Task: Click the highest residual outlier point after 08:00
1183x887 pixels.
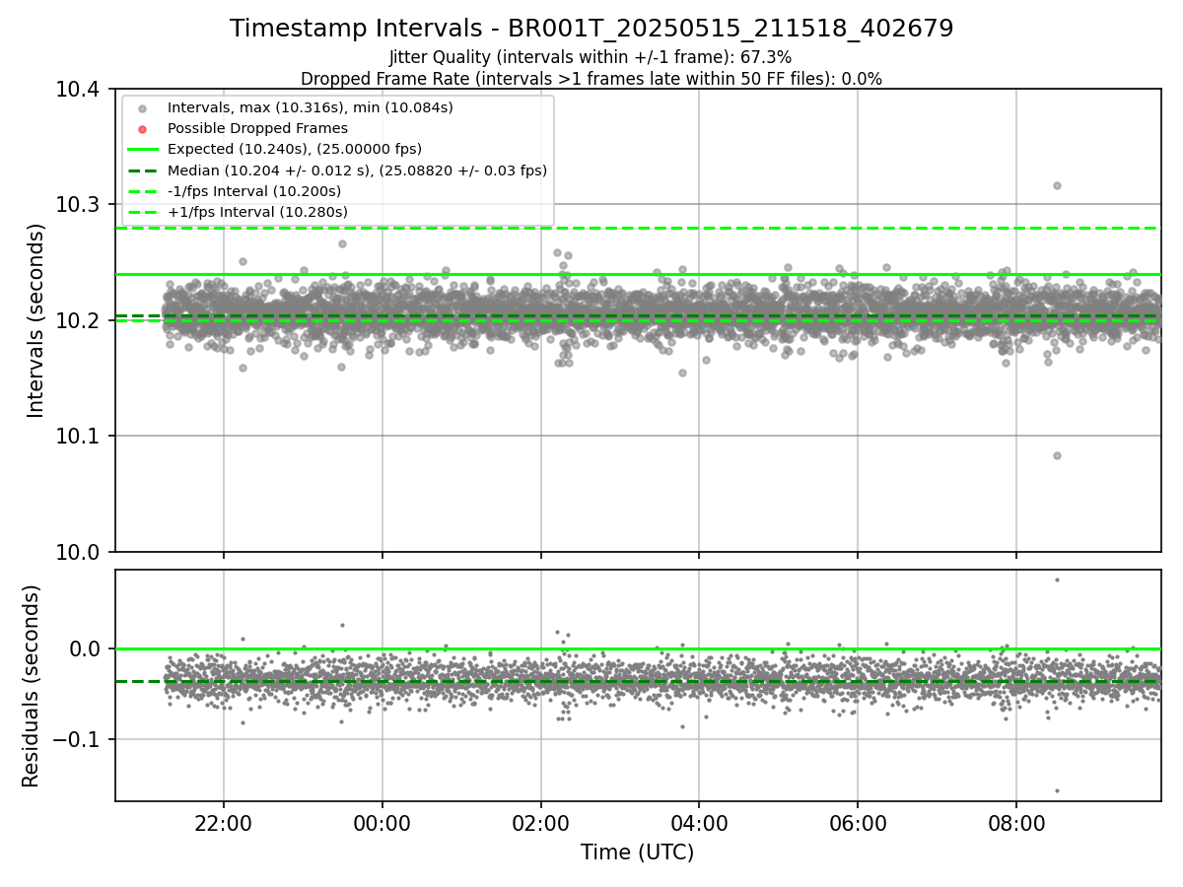Action: pyautogui.click(x=1057, y=580)
